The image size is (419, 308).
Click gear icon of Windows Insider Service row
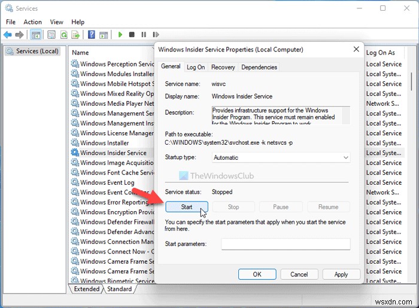coord(75,153)
